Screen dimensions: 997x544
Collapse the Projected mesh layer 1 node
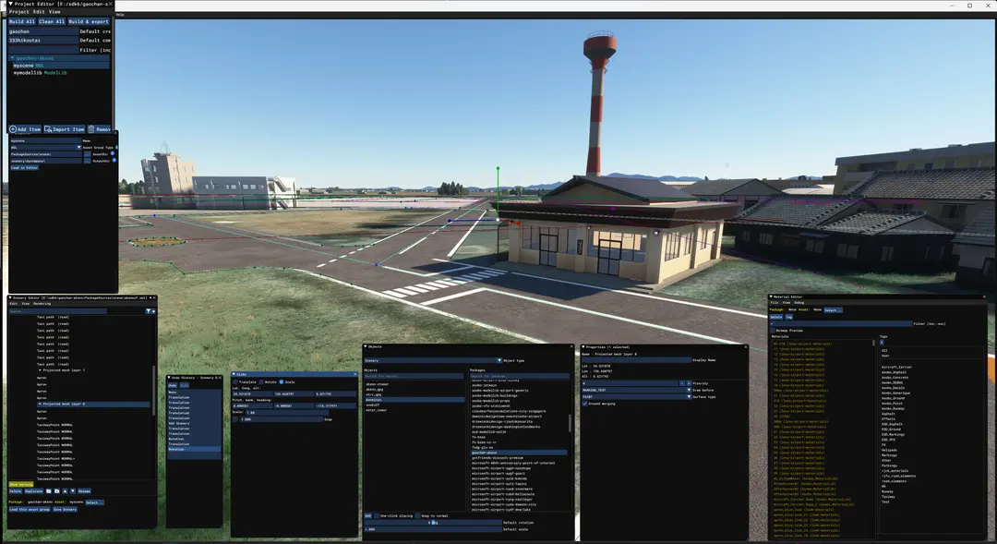pos(40,370)
